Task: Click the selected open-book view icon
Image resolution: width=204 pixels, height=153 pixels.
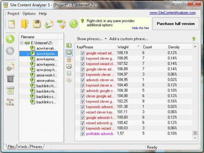Action: pyautogui.click(x=69, y=53)
